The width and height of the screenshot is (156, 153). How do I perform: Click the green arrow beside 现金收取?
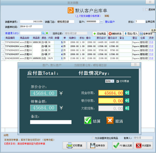coord(127,93)
